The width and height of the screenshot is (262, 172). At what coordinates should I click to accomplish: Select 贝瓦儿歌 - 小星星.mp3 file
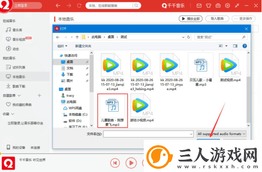pos(201,70)
